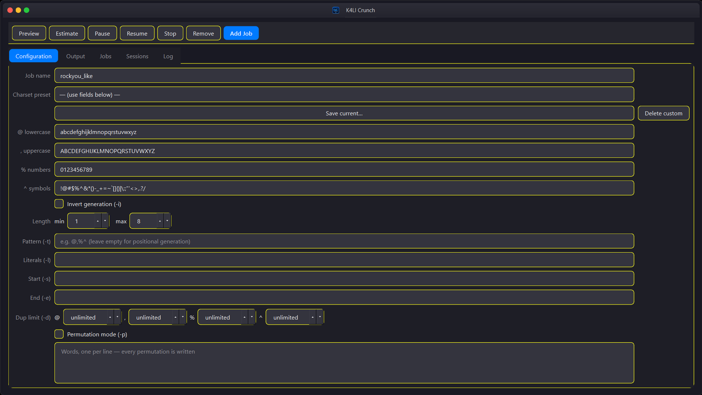Decrease the ^ symbols dup limit down arrow
This screenshot has width=702, height=395.
pyautogui.click(x=320, y=317)
